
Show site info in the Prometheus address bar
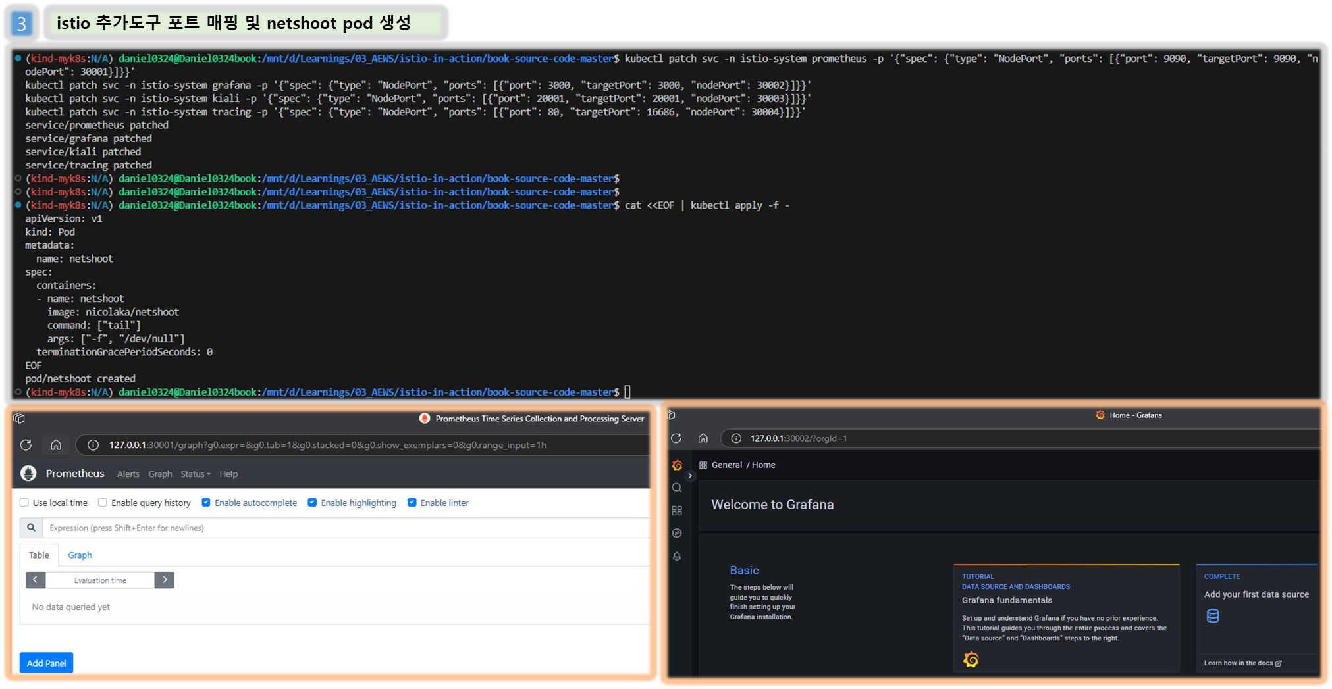(93, 445)
